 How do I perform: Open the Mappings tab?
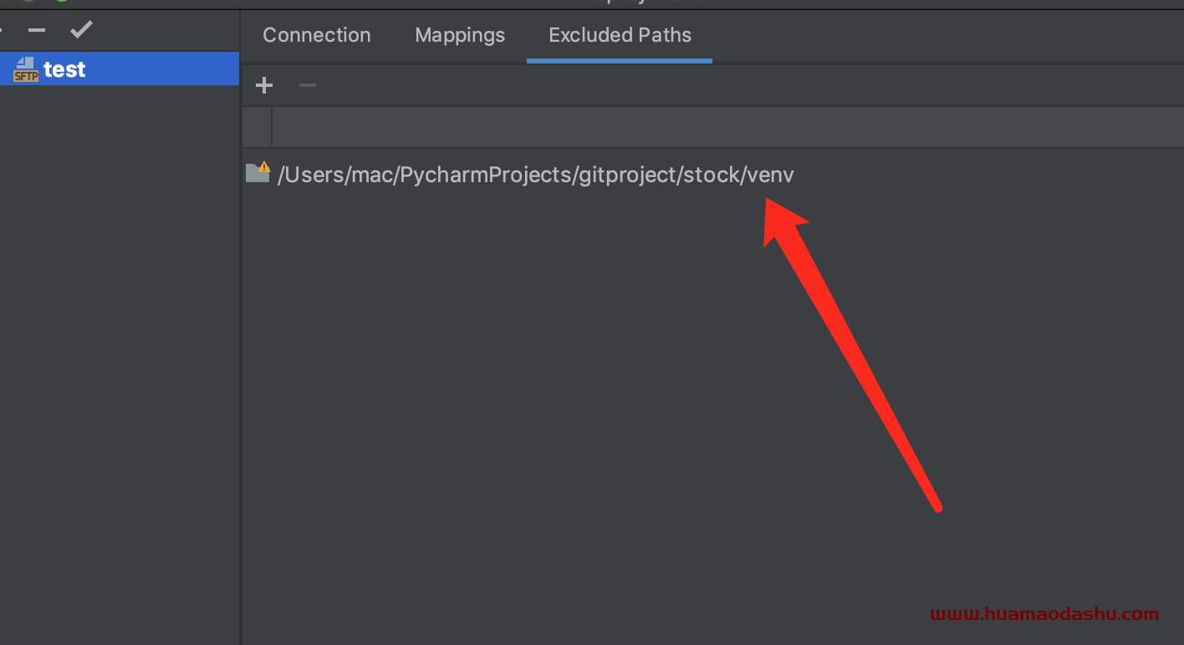(x=460, y=35)
